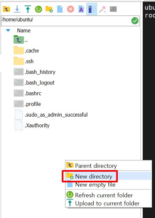Click the parent directory toolbar icon
The width and height of the screenshot is (155, 218).
click(6, 9)
